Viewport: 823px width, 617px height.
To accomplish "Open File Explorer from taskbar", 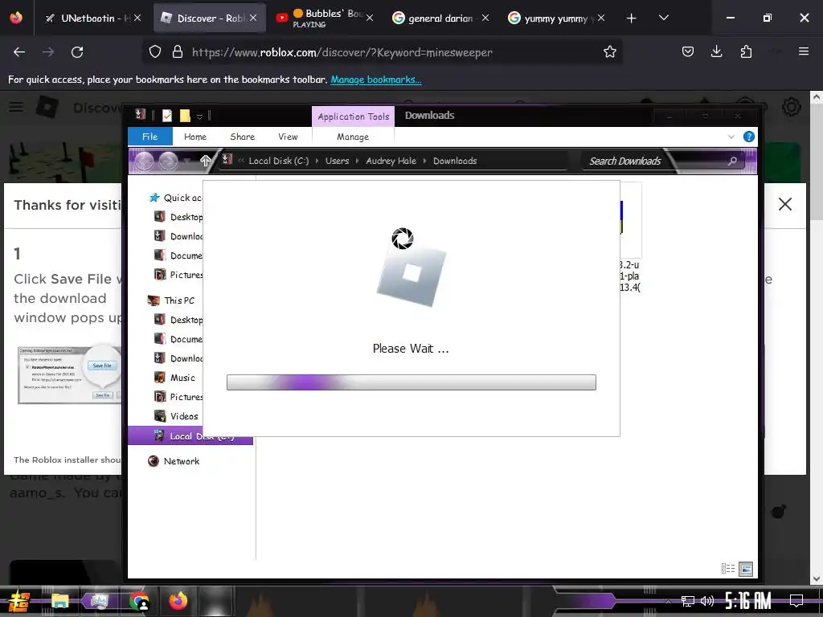I will pos(59,601).
